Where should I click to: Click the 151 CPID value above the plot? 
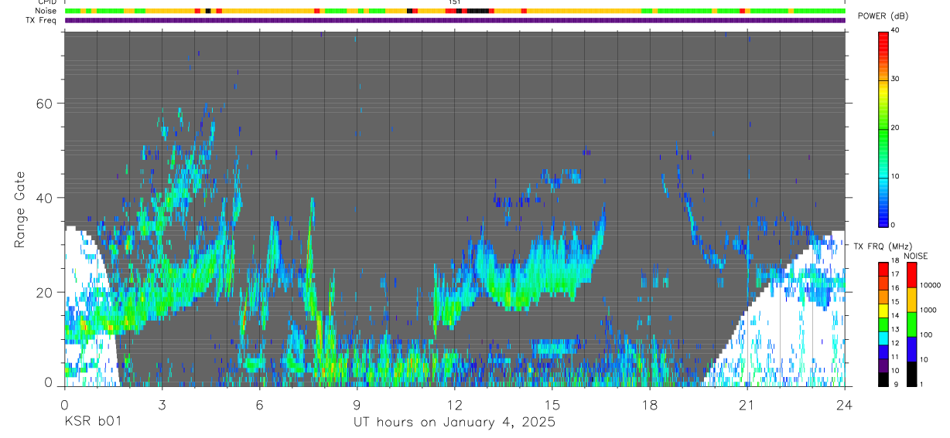pos(455,3)
